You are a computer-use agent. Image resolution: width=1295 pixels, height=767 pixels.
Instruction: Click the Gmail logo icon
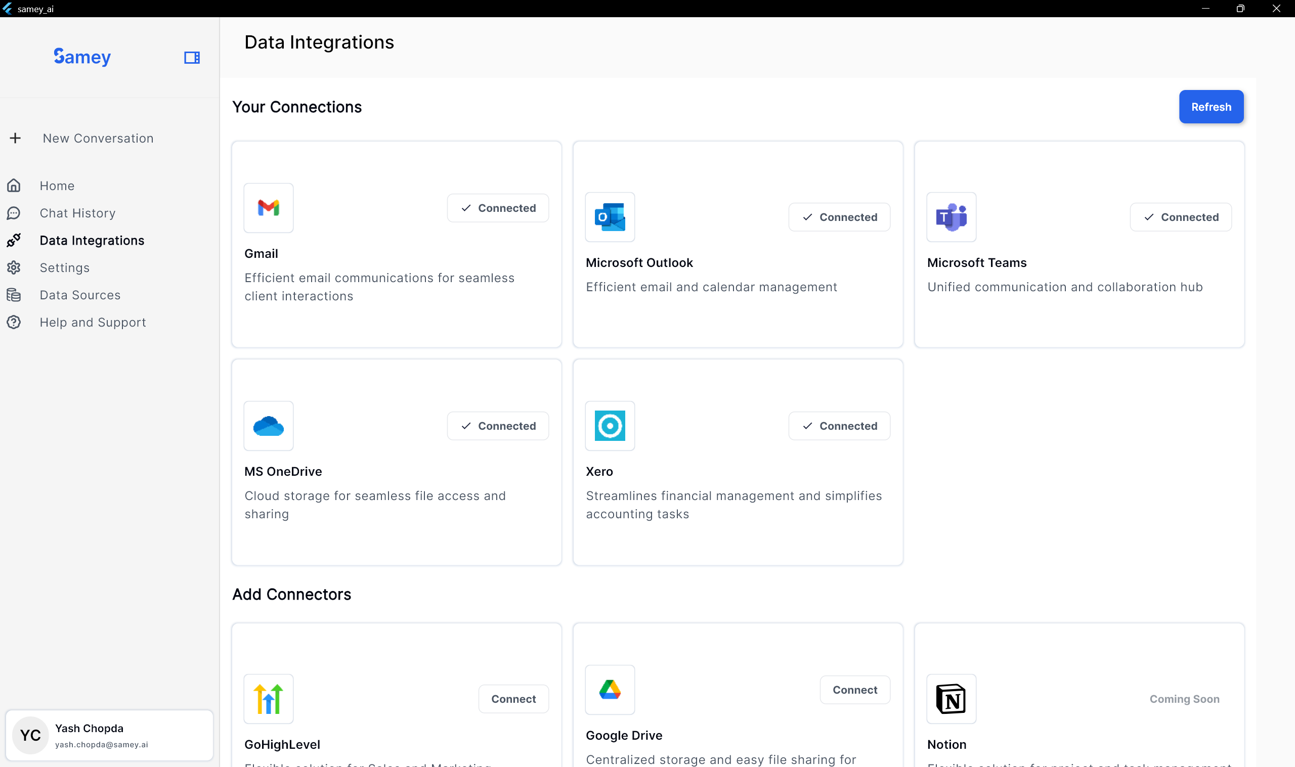268,208
